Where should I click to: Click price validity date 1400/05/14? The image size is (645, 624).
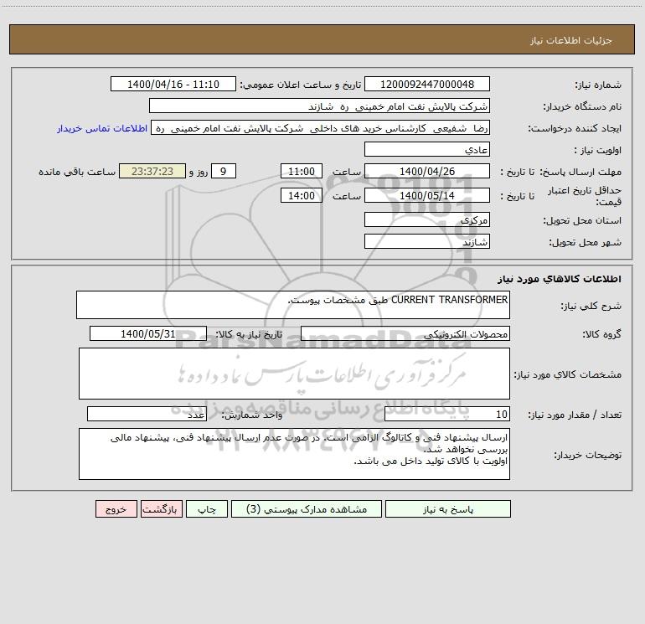427,195
